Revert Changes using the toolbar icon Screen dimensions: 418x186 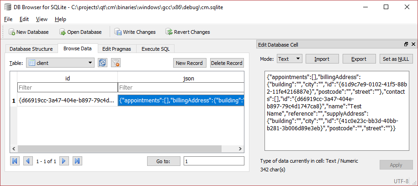pyautogui.click(x=169, y=32)
